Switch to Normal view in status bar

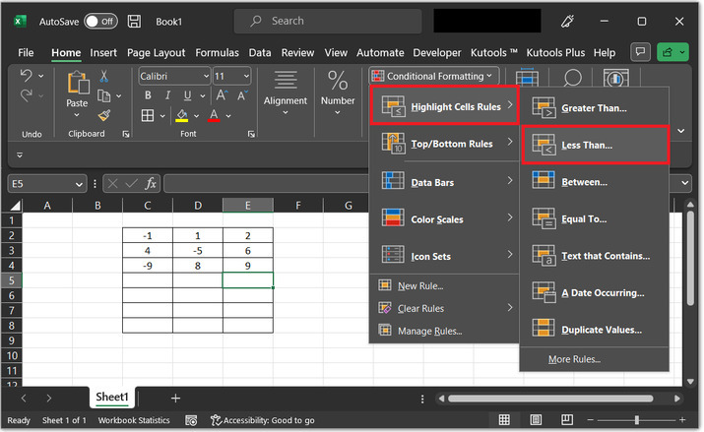(504, 420)
